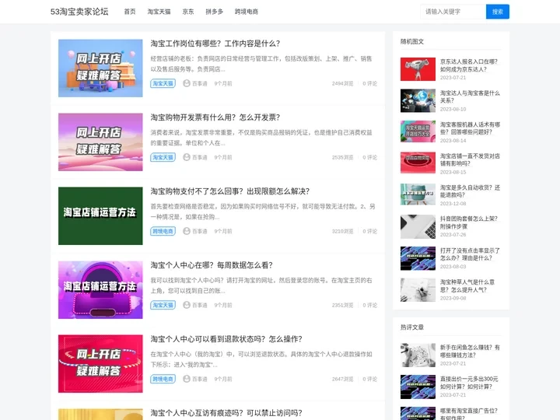Open article 淘宝个人中心互访有痕迹吗？可以禁止访问吗？
Viewport: 560px width, 420px height.
[226, 413]
